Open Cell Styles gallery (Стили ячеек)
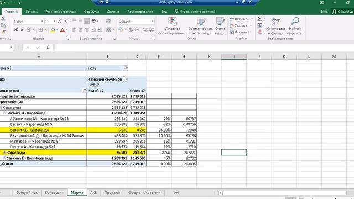This screenshot has height=199, width=354. (220, 26)
